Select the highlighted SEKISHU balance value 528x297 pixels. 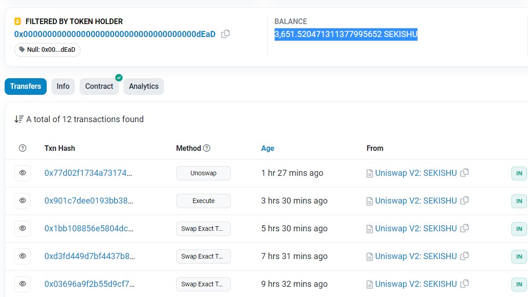coord(346,34)
